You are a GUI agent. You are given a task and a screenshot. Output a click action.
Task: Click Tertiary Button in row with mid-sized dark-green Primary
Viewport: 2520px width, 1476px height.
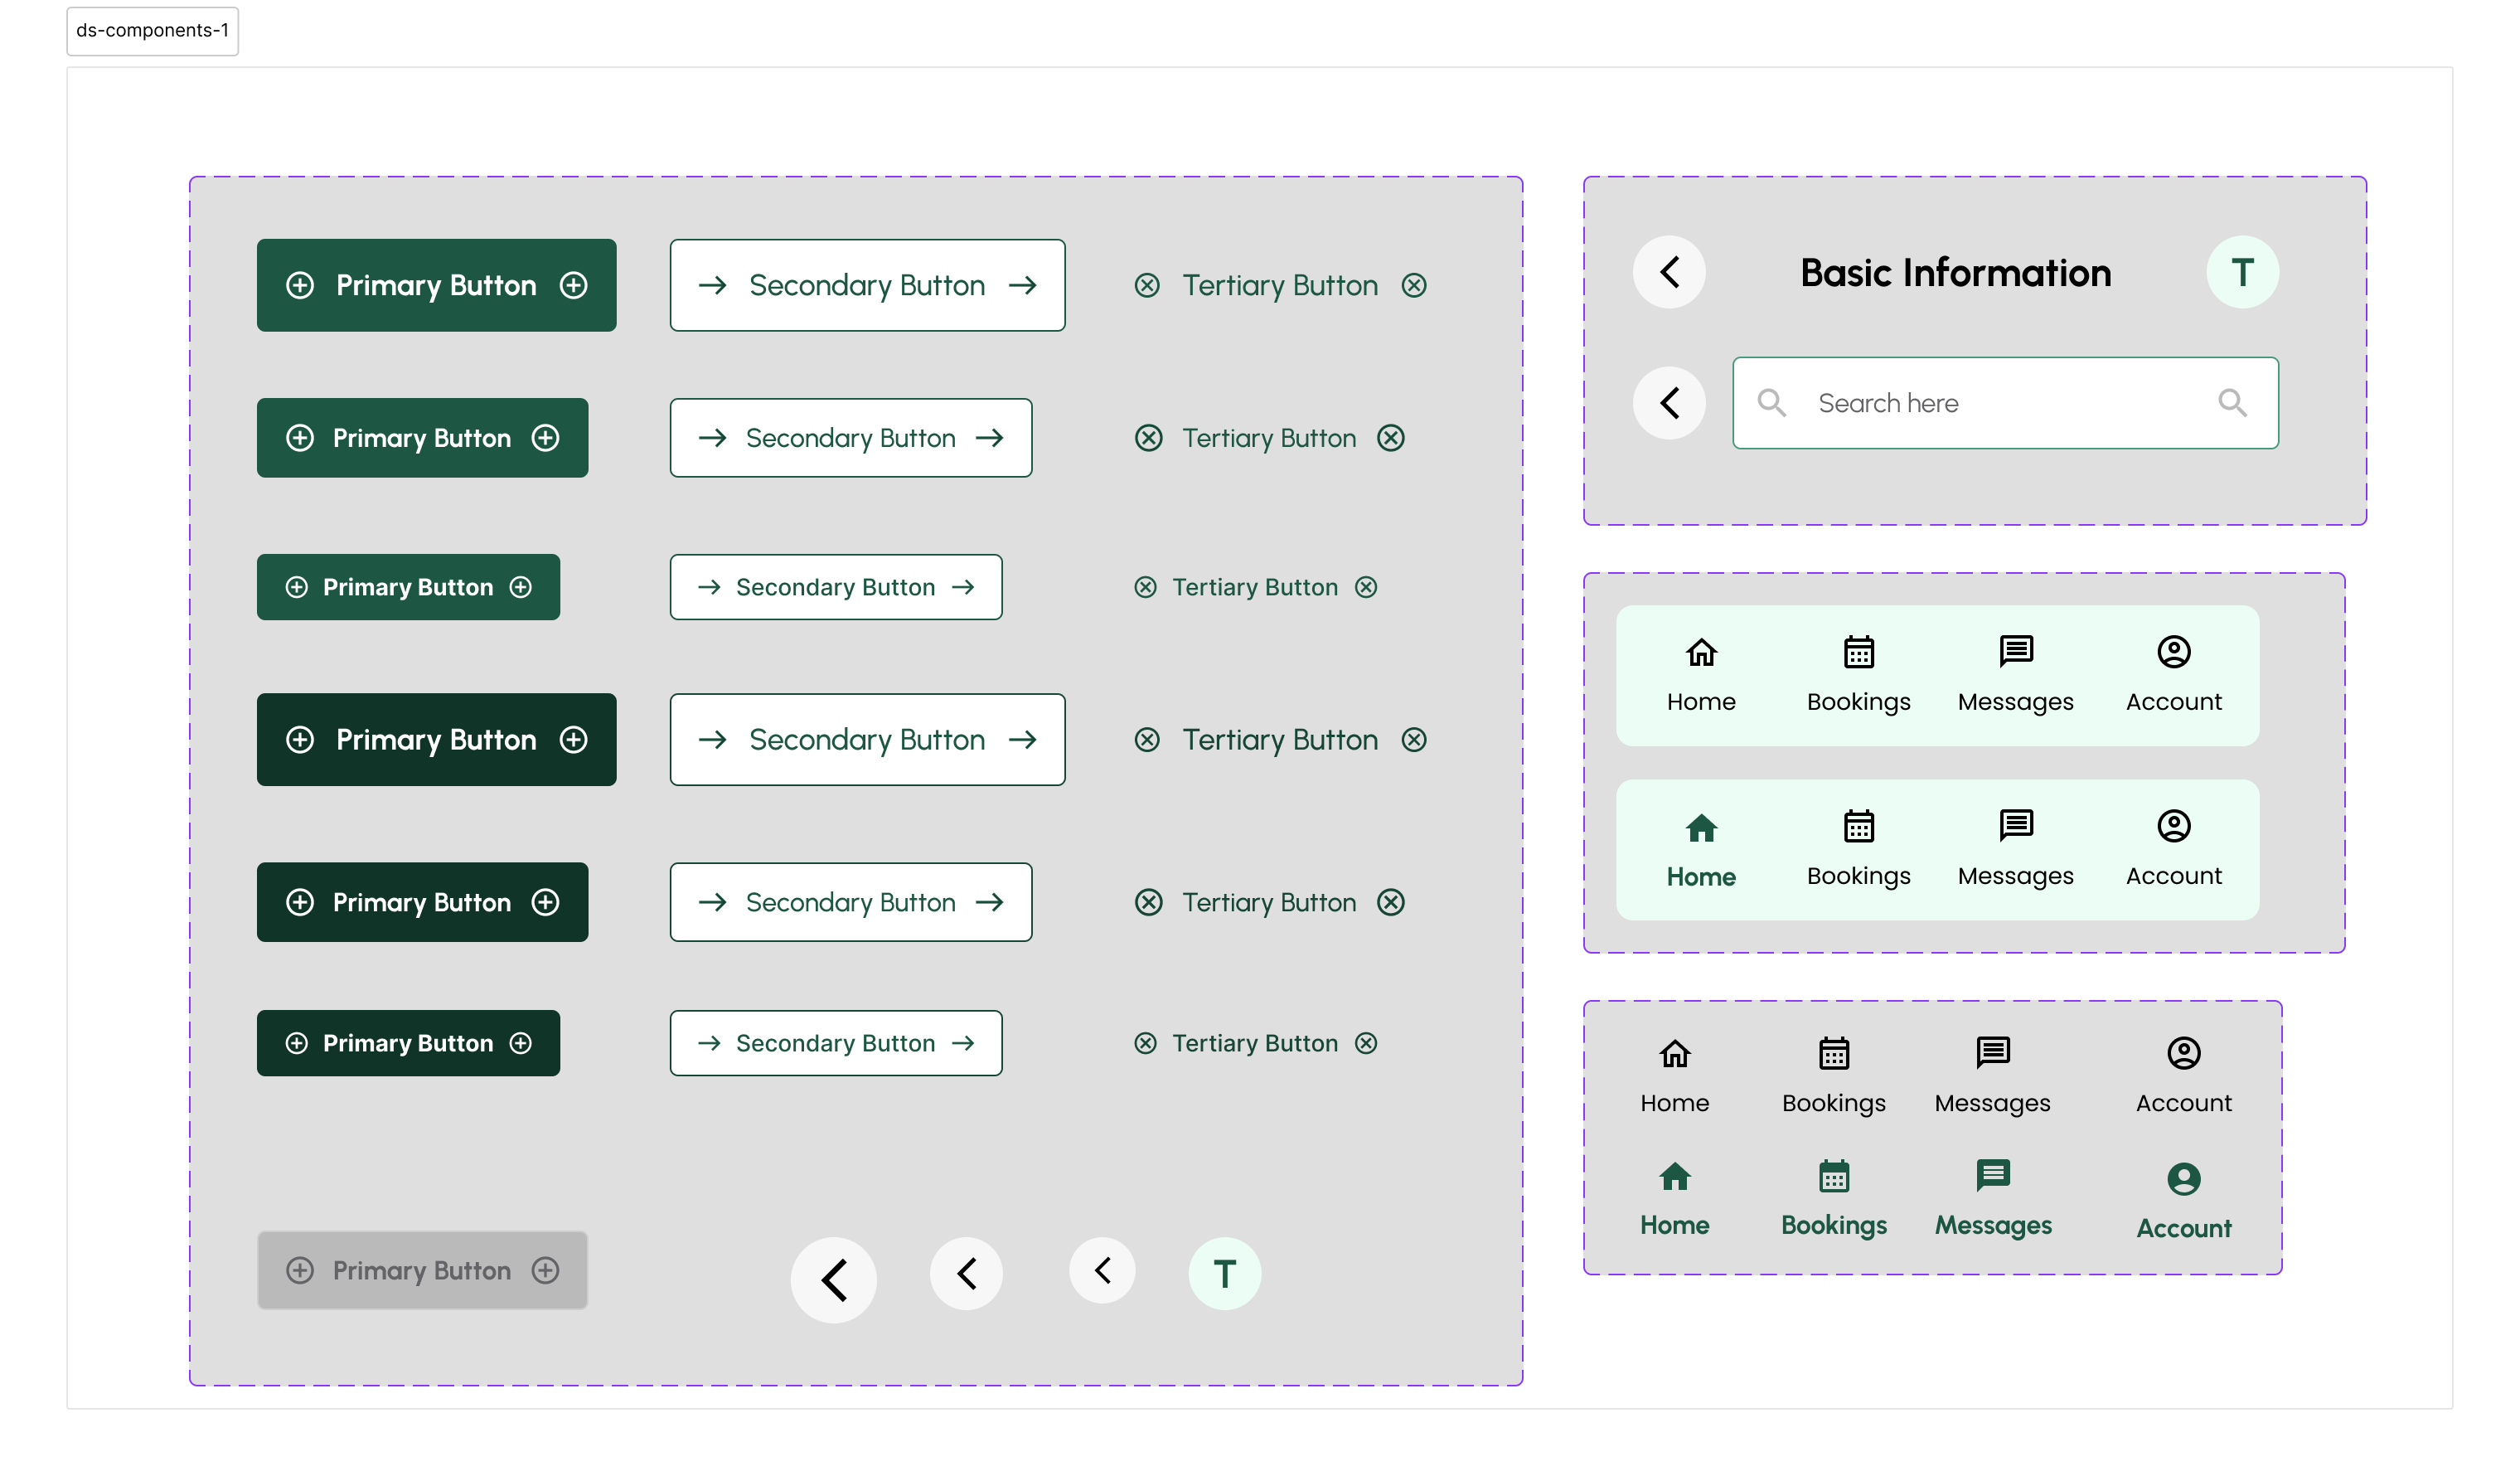1270,903
